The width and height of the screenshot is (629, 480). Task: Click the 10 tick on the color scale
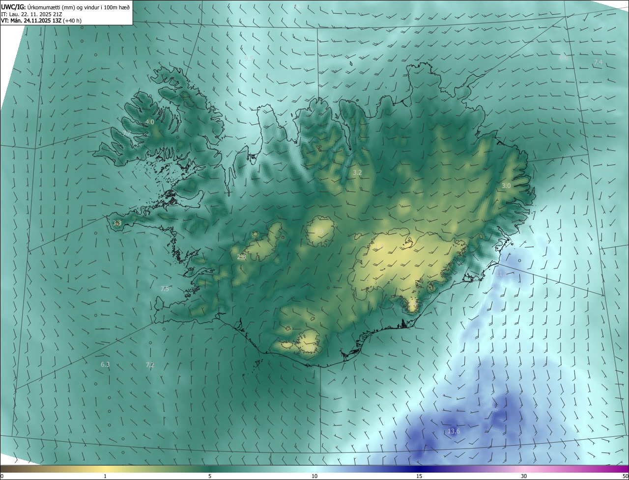coord(314,476)
